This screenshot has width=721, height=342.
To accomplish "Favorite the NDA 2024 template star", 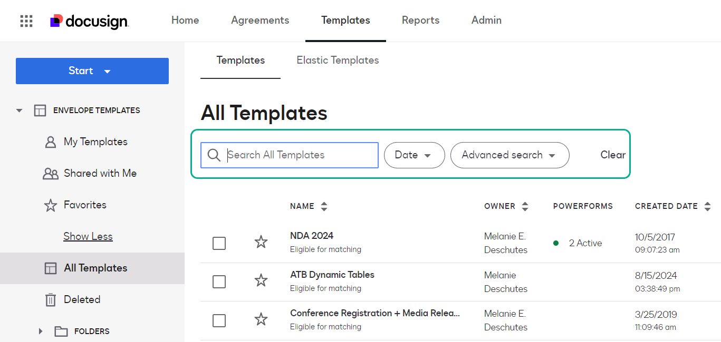I will pyautogui.click(x=261, y=242).
